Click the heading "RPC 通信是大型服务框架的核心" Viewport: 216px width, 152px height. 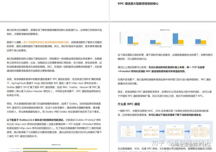[x=138, y=4]
